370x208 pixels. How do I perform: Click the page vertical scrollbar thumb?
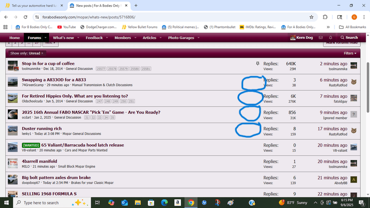368,87
